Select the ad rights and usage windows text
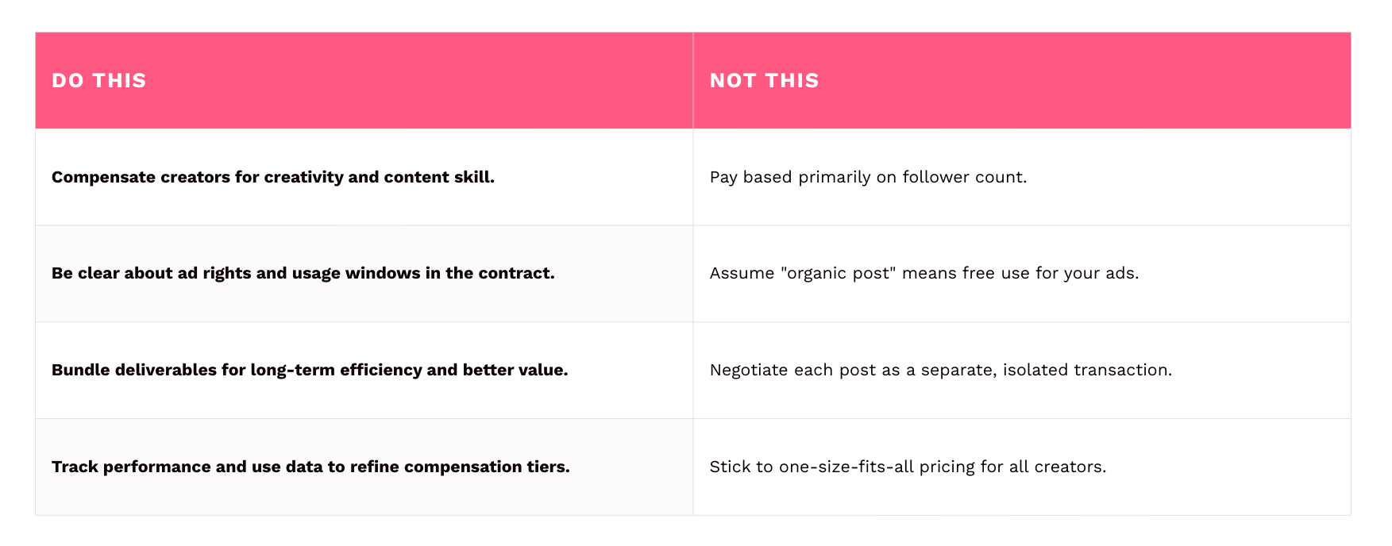 (303, 273)
